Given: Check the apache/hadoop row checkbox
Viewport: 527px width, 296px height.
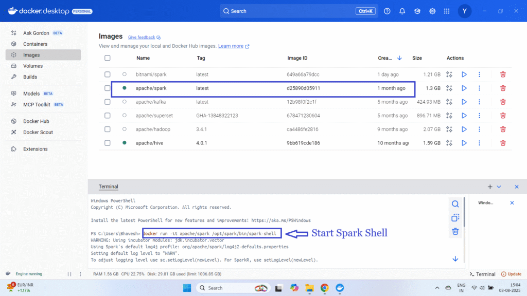Looking at the screenshot, I should click(x=107, y=129).
